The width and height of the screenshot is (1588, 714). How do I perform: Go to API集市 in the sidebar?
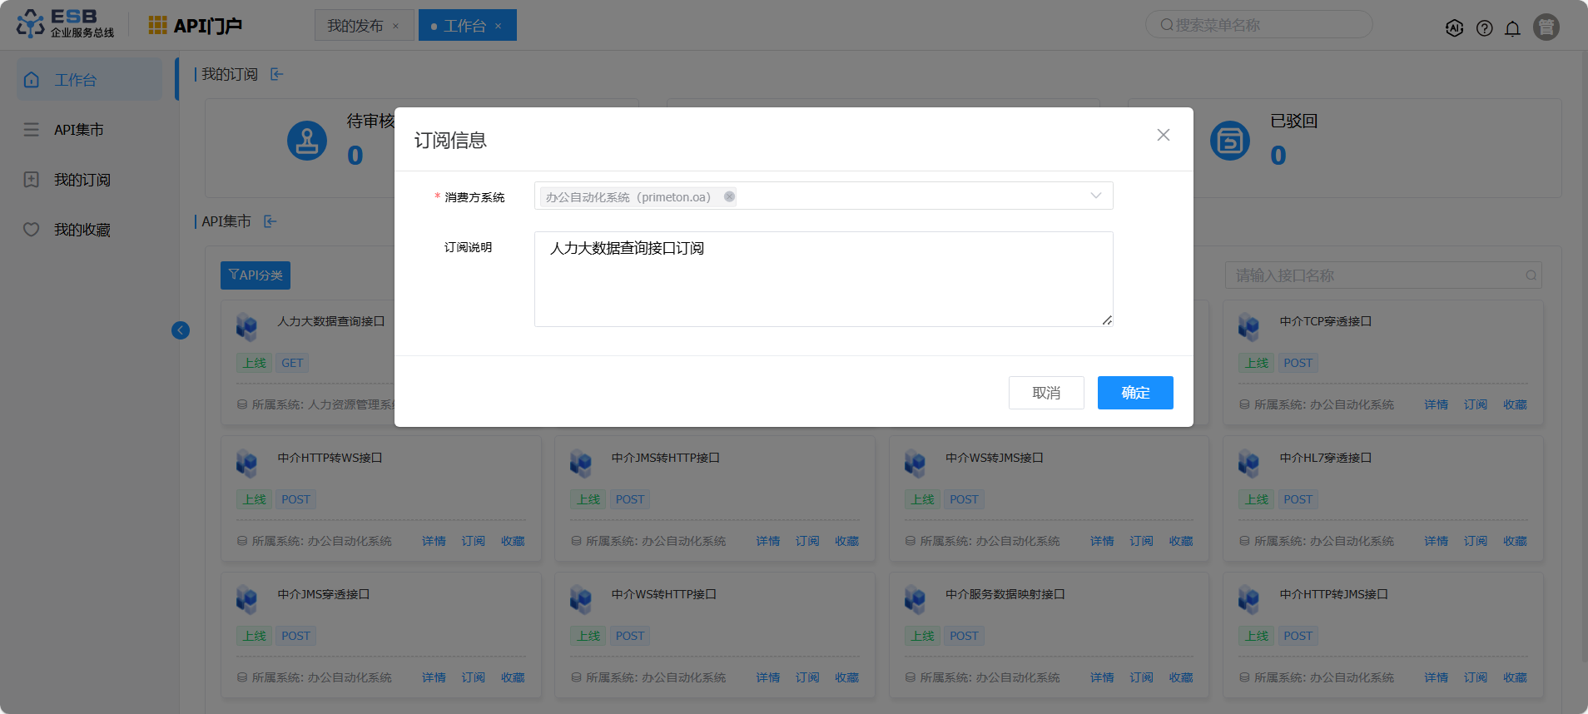[x=79, y=130]
